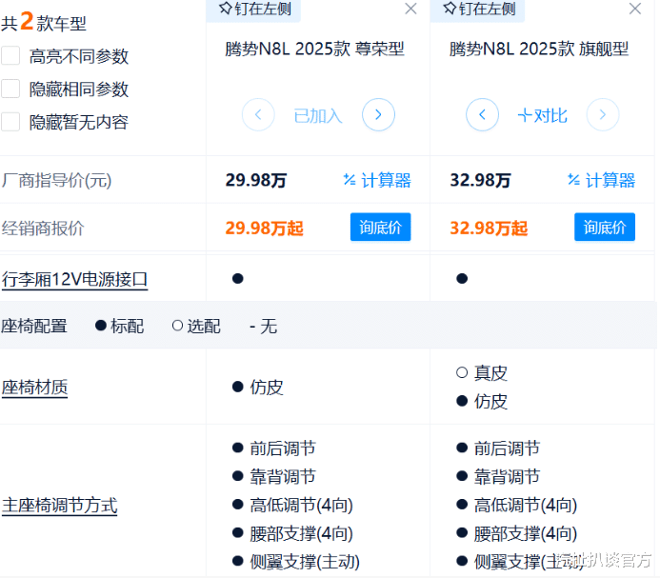Click left arrow under 尊荣型 model
This screenshot has height=578, width=660.
pyautogui.click(x=258, y=114)
